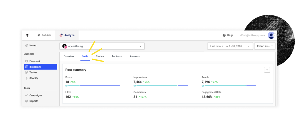The image size is (299, 129).
Task: Switch to the Stories tab
Action: (x=100, y=56)
